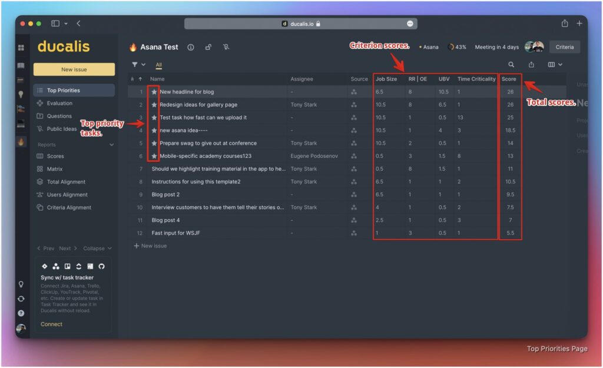Viewport: 603px width, 368px height.
Task: Click the Asana source label in header
Action: 429,47
